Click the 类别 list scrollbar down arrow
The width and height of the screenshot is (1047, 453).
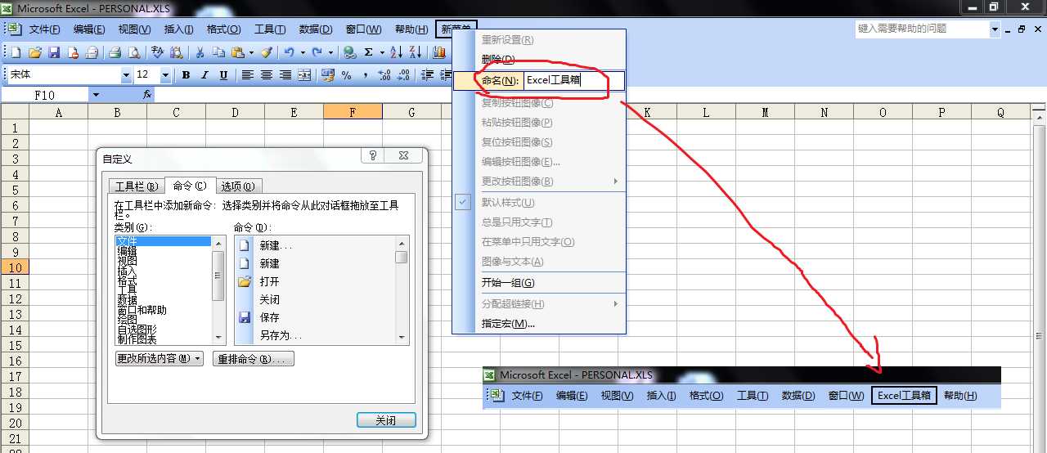click(218, 337)
